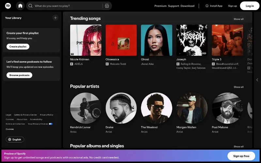Click the Create playlist button
261x163 pixels.
pos(18,47)
